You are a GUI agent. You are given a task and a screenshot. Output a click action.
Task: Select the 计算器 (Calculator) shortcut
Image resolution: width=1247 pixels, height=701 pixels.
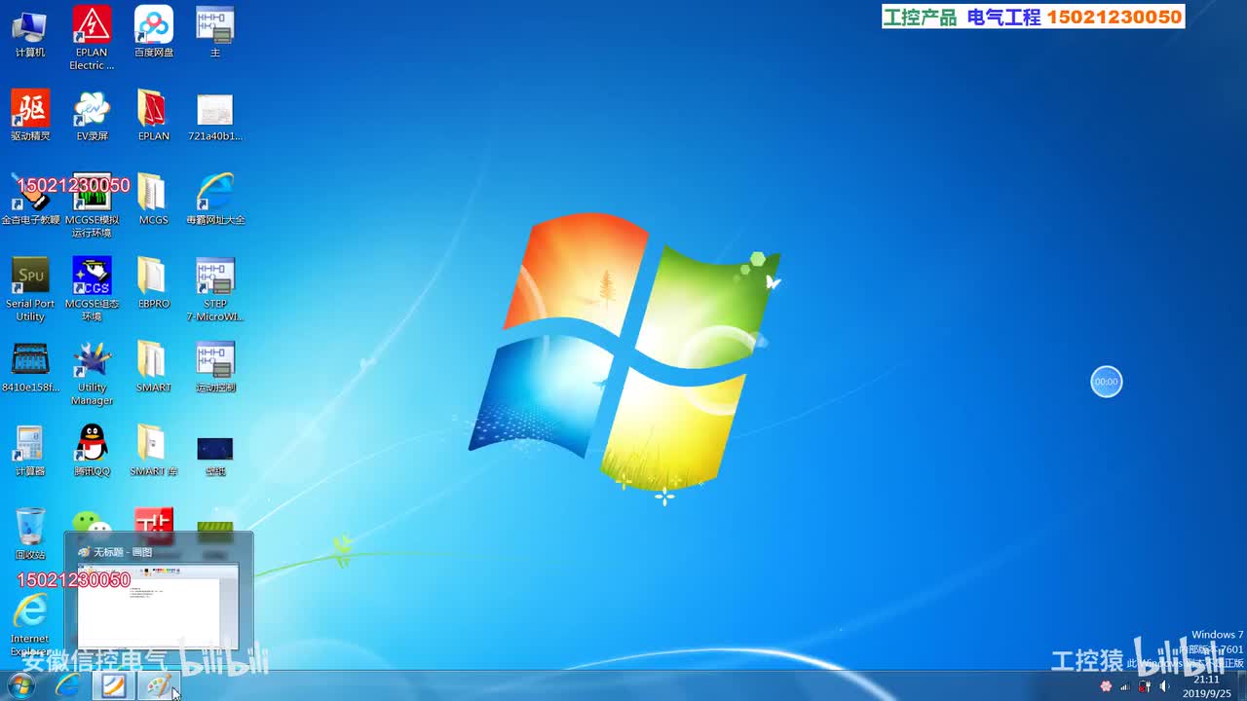tap(30, 451)
